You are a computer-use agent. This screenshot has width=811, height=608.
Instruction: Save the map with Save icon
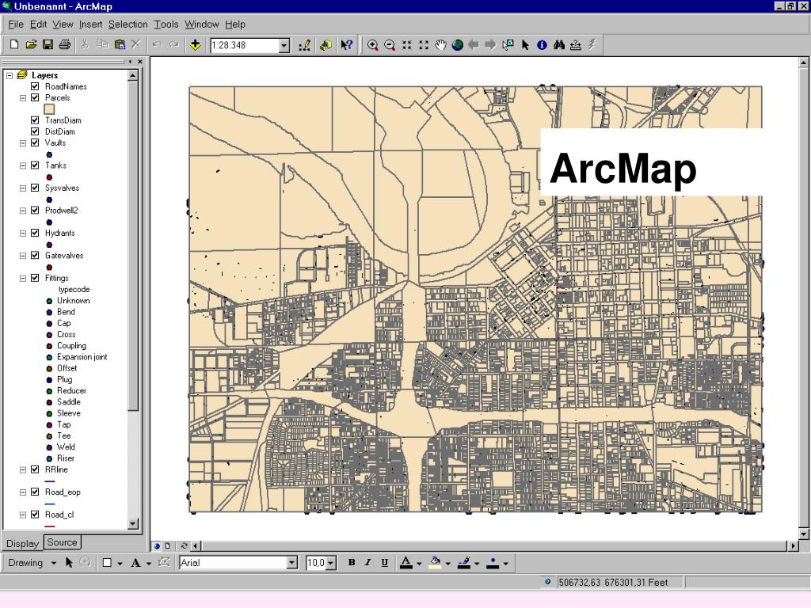(x=48, y=45)
